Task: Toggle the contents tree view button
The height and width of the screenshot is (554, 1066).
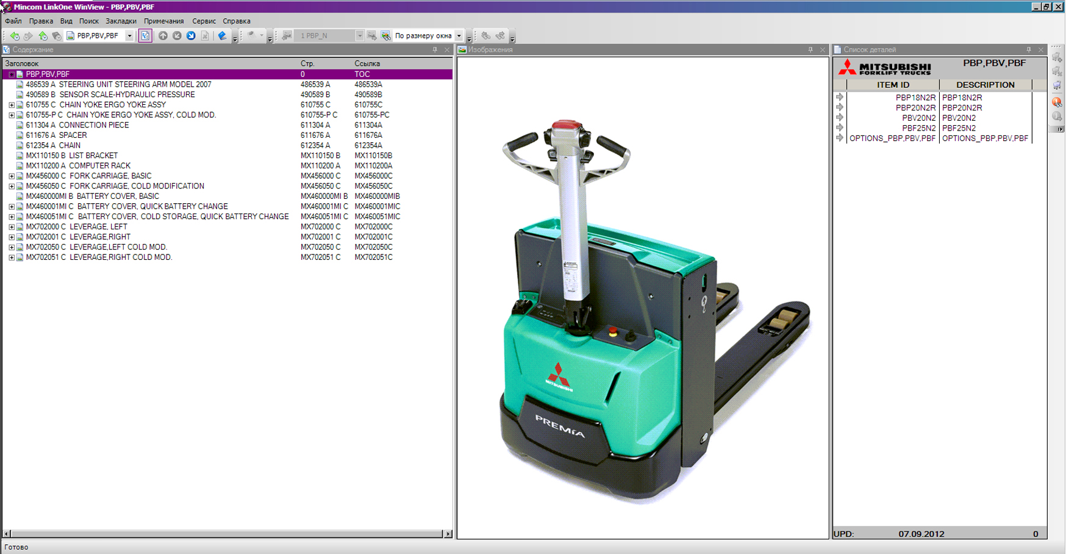Action: click(145, 36)
